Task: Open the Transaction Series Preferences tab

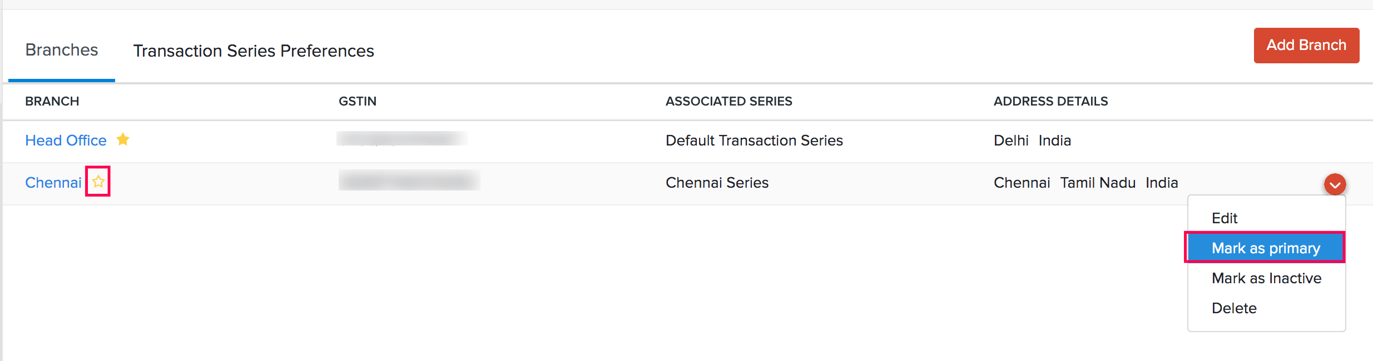Action: pyautogui.click(x=254, y=51)
